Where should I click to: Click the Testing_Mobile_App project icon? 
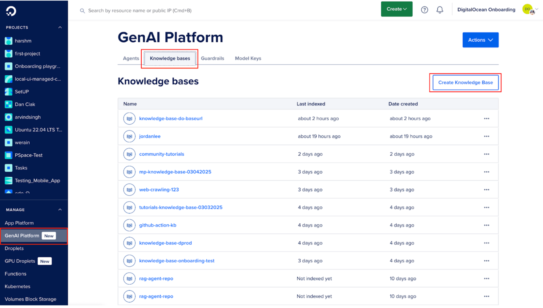9,180
